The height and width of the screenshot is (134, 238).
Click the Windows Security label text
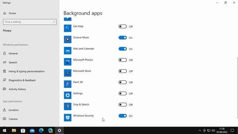point(83,116)
